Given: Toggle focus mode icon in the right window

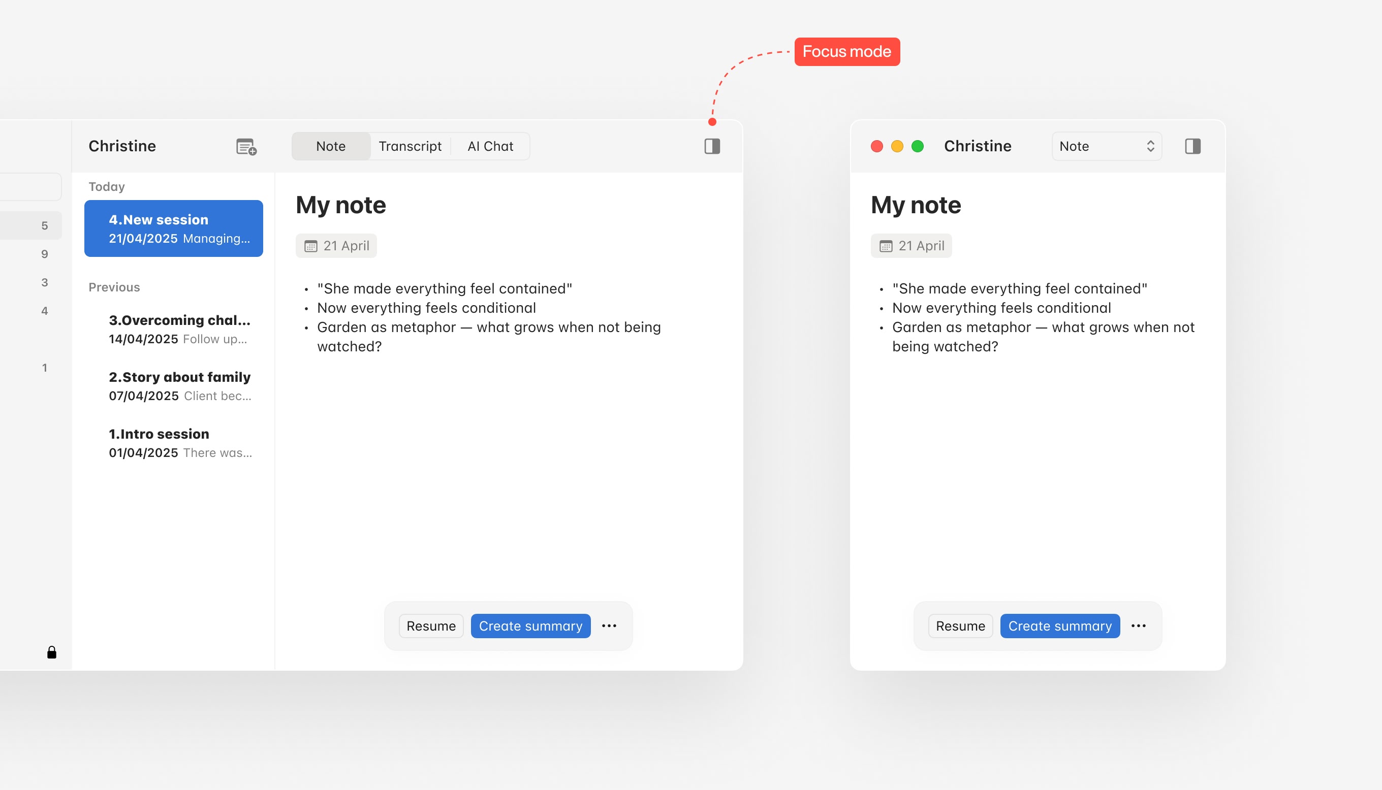Looking at the screenshot, I should (x=1192, y=147).
